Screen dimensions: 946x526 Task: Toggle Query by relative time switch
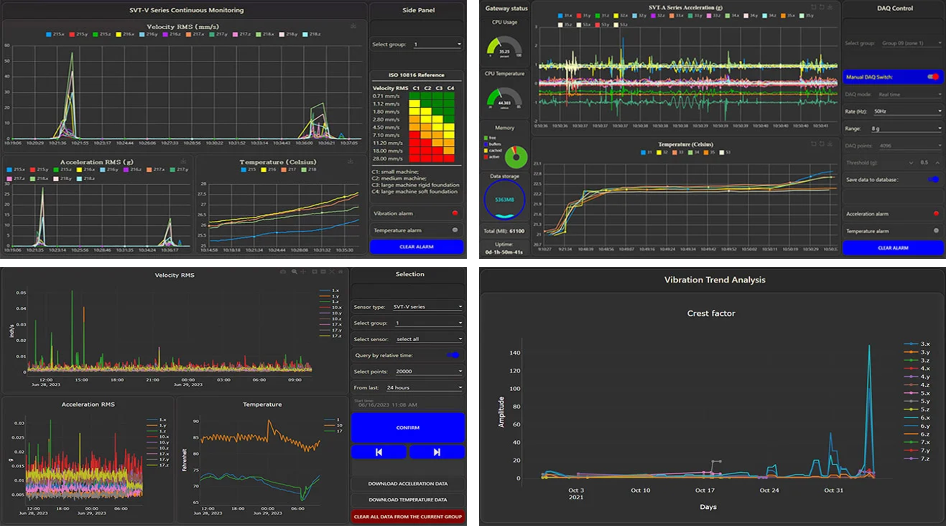[453, 355]
